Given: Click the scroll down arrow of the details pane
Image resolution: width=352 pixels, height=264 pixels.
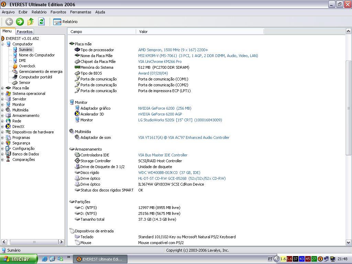Looking at the screenshot, I should click(x=349, y=242).
